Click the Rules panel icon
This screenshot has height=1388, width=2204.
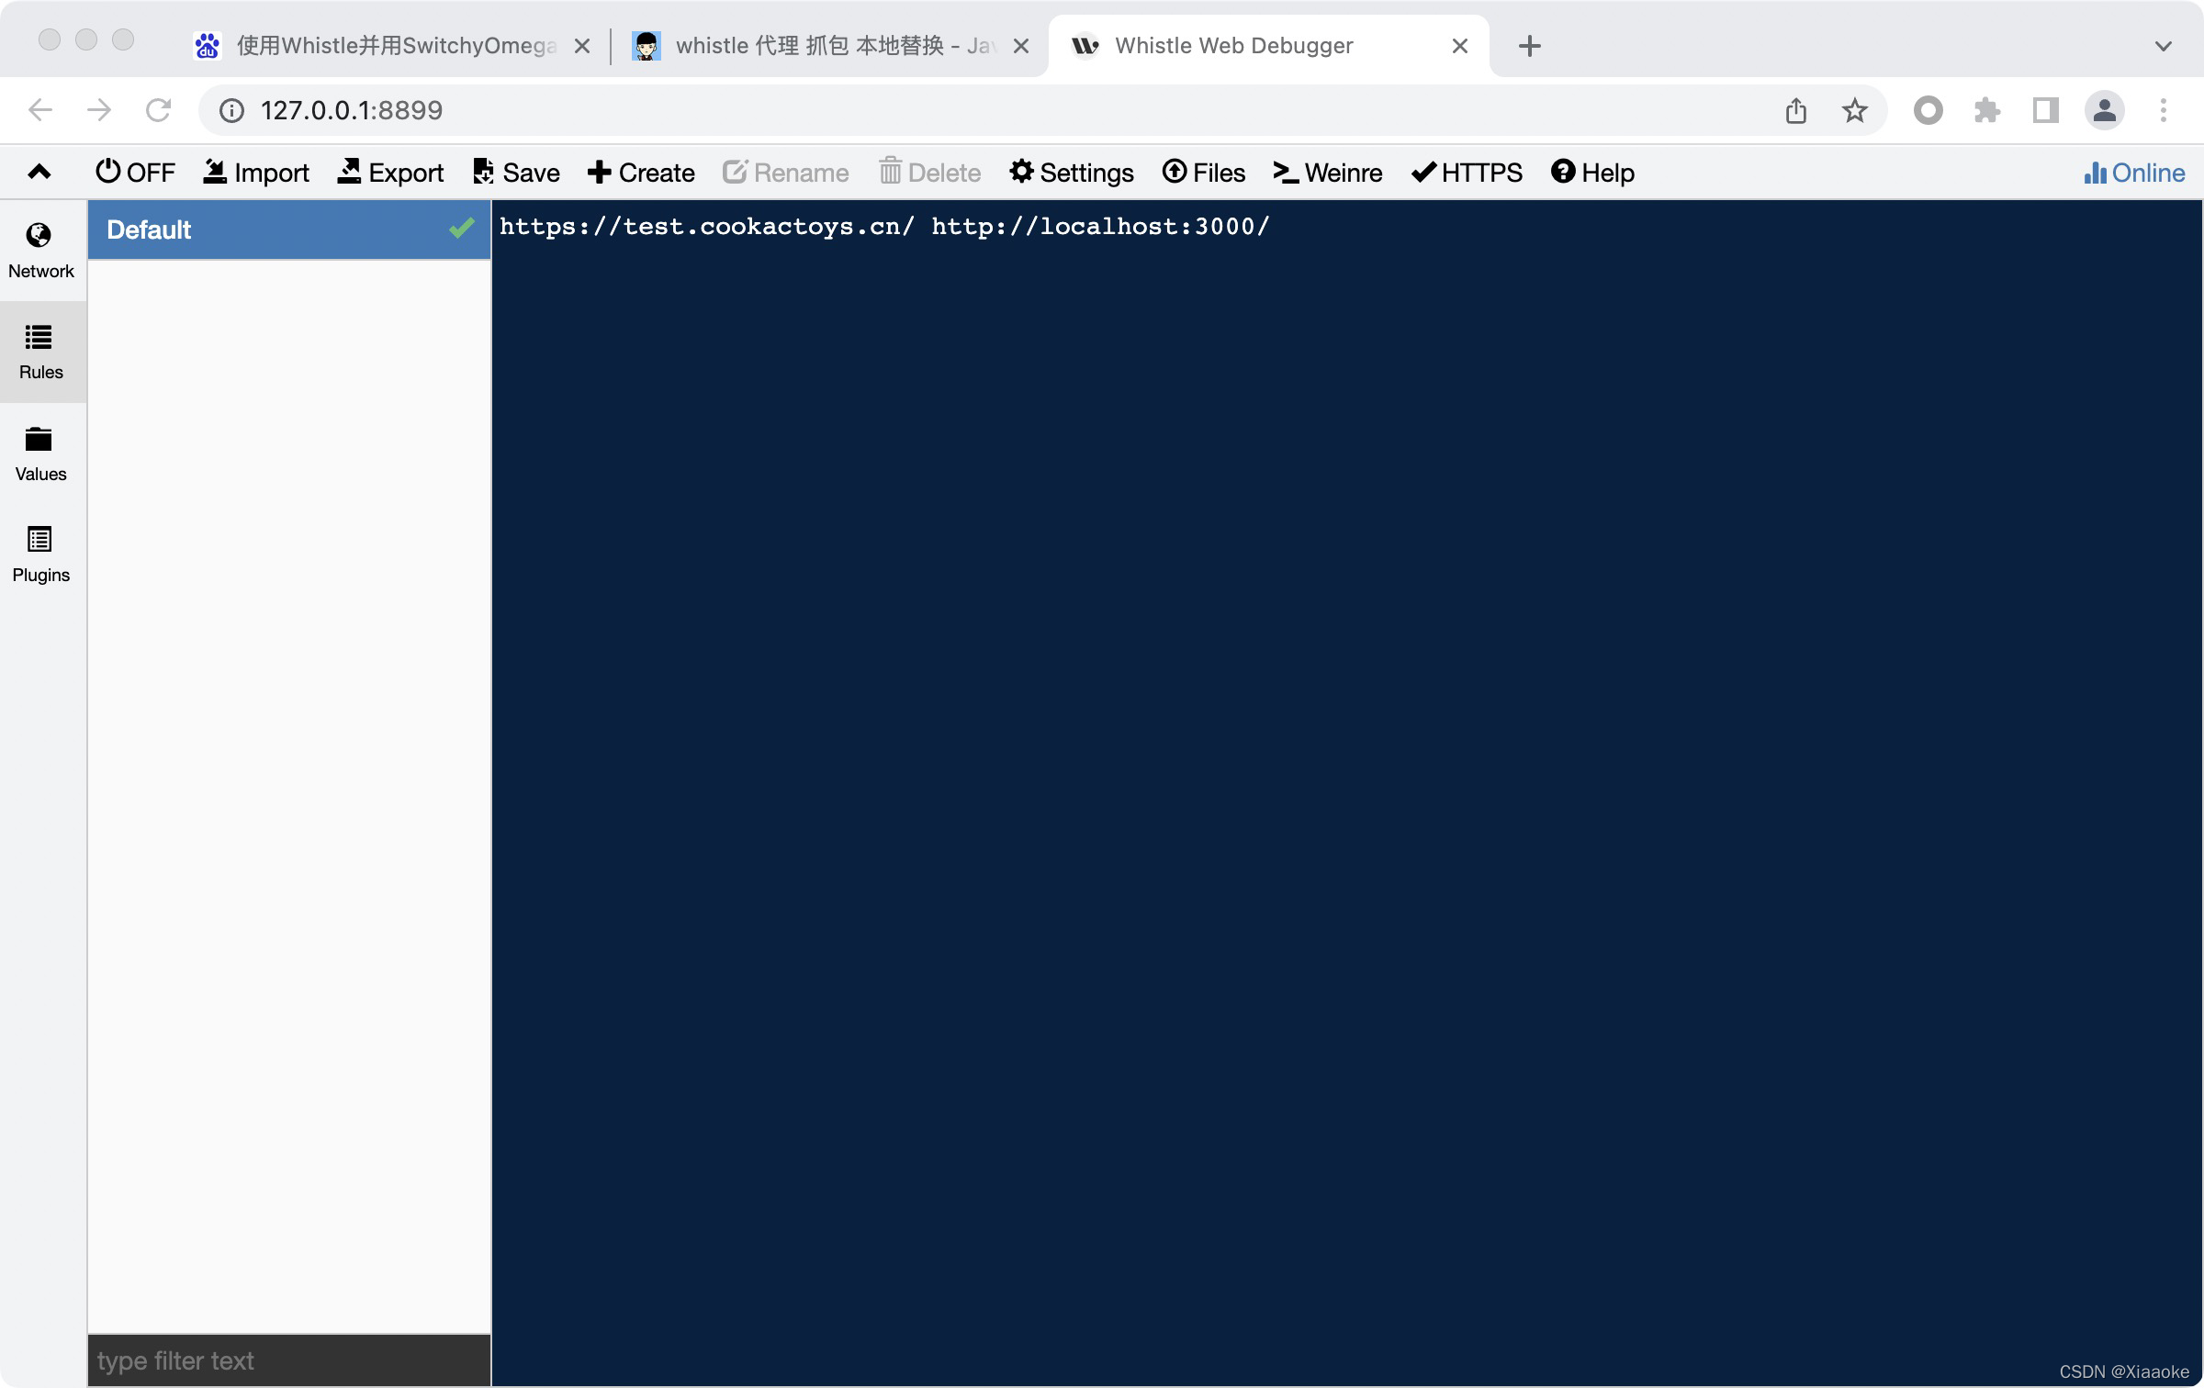click(x=39, y=350)
